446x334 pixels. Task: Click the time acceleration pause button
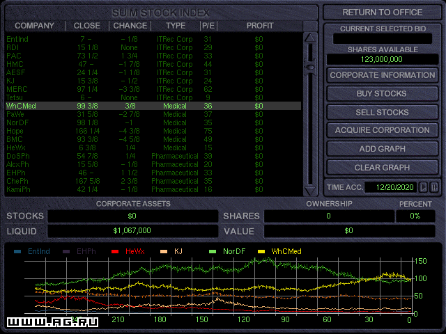[434, 186]
